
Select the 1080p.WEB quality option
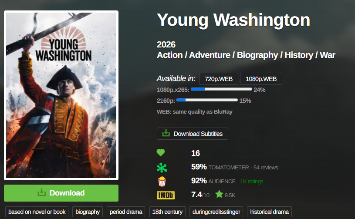coord(261,79)
